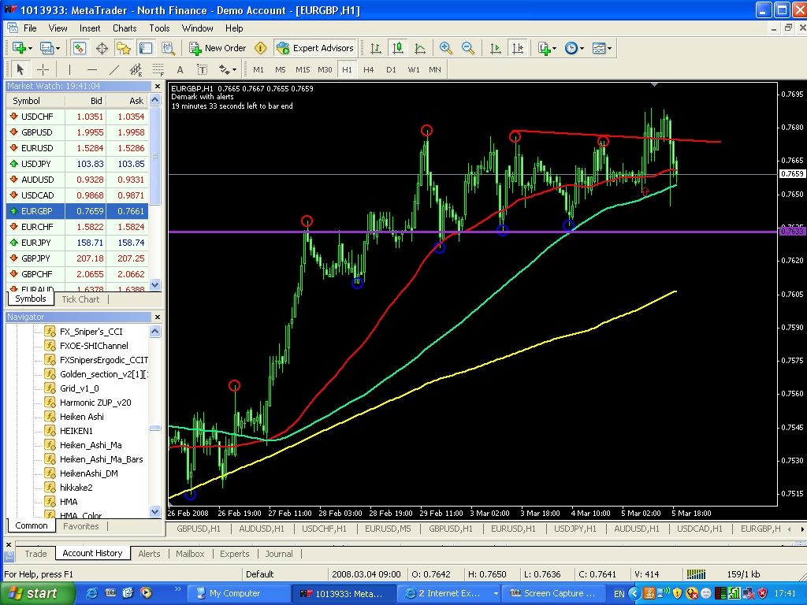This screenshot has width=807, height=605.
Task: Click the yellow diamond MetaEditor icon
Action: [x=260, y=48]
